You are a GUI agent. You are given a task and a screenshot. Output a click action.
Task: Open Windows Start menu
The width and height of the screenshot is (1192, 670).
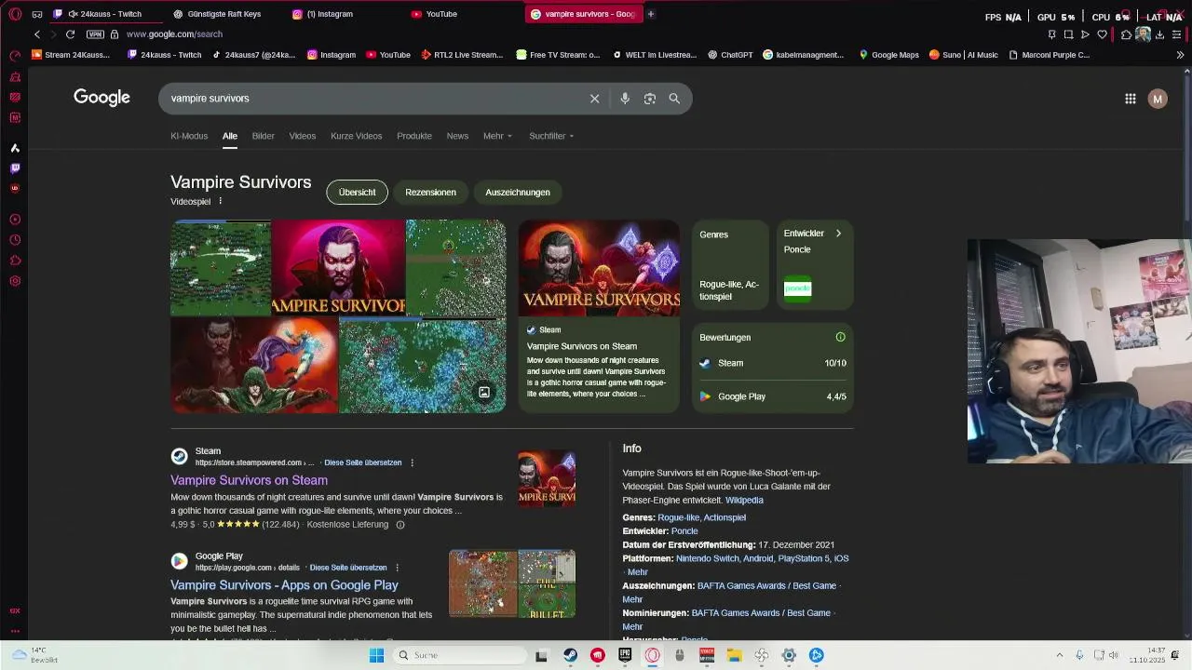click(376, 655)
